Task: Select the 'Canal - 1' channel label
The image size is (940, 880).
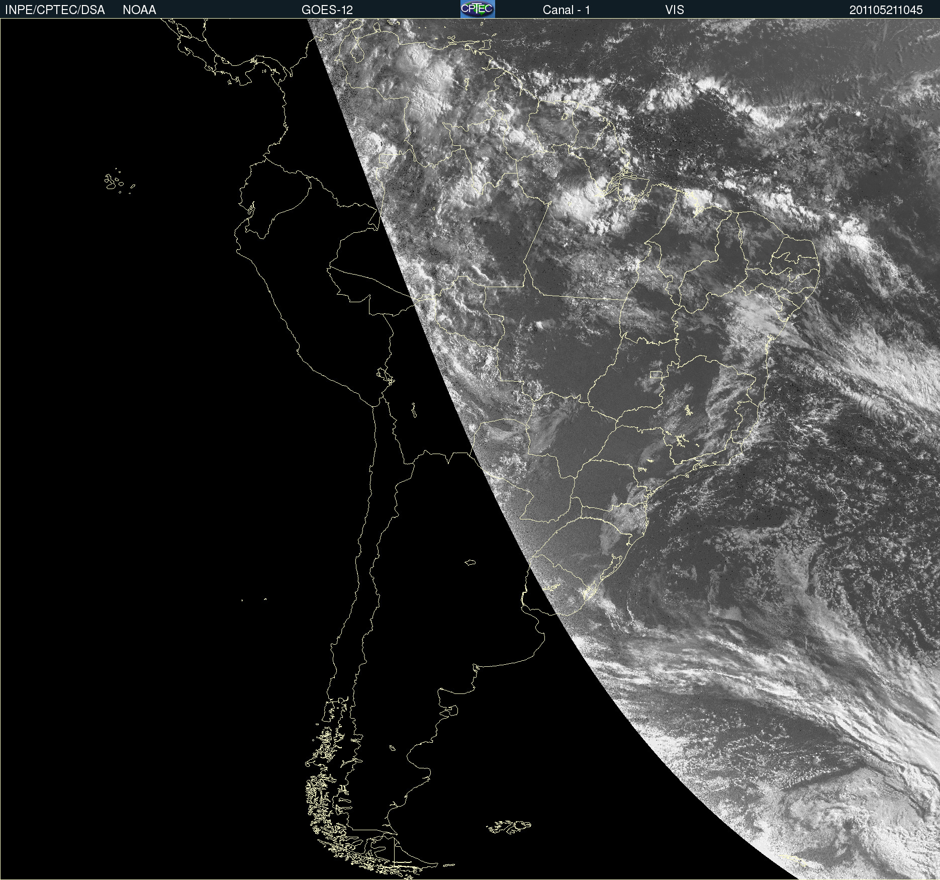Action: [x=567, y=10]
